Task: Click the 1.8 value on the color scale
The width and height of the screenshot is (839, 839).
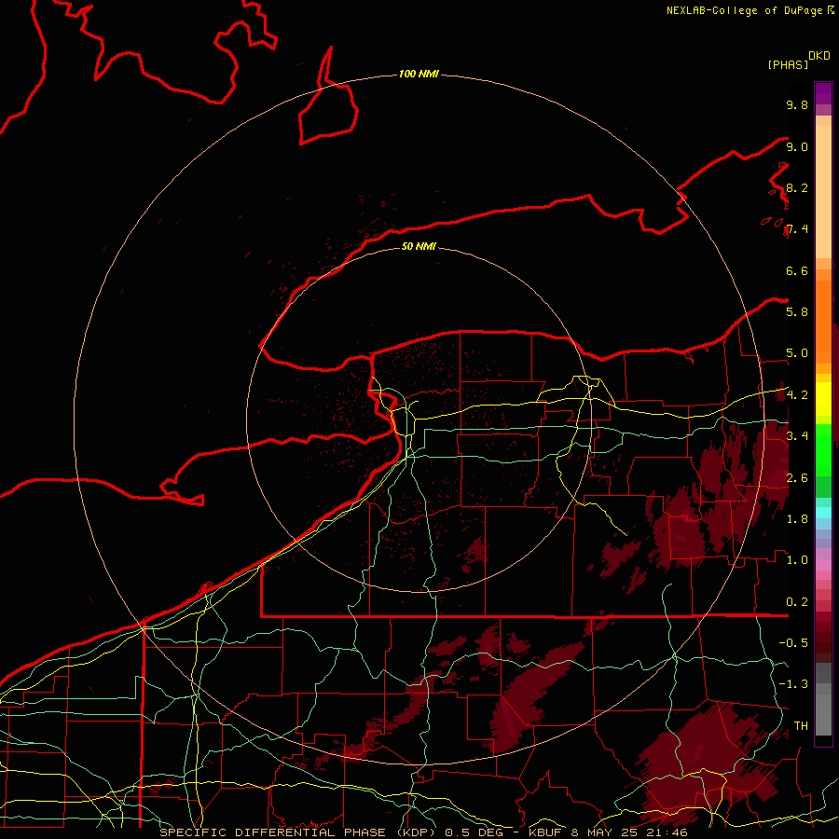Action: 797,518
